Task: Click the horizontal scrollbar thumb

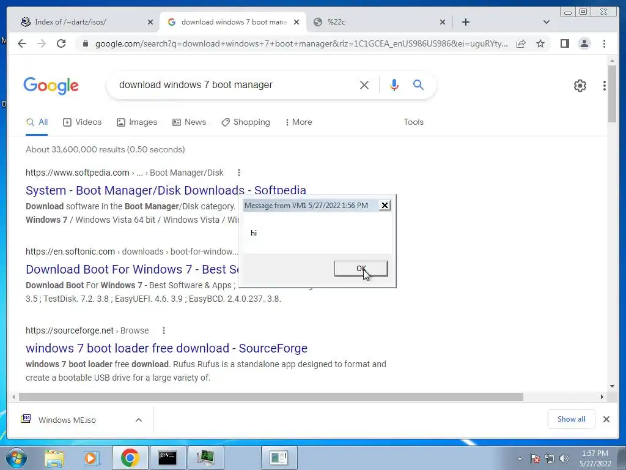Action: pos(271,397)
